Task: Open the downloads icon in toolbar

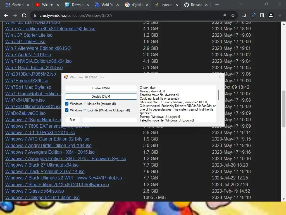Action: pyautogui.click(x=253, y=15)
